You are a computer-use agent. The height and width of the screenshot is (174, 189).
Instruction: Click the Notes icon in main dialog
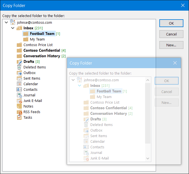19,106
